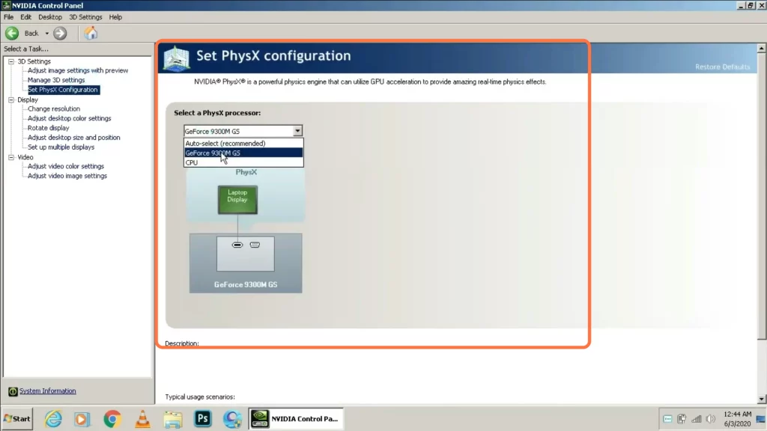Open the Desktop menu
The image size is (767, 431).
[50, 17]
